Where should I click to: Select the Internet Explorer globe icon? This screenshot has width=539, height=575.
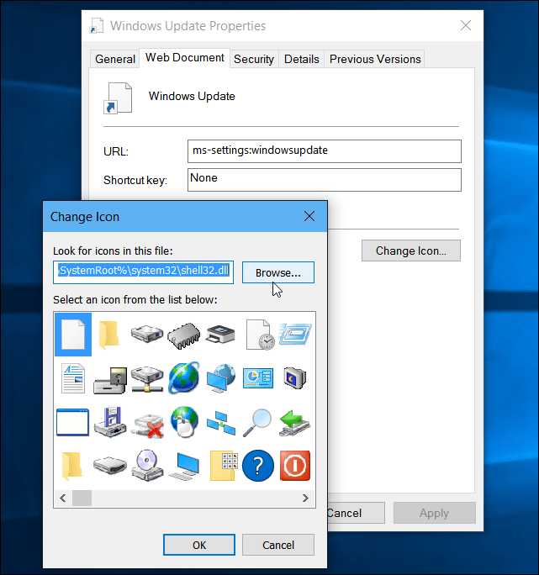tap(184, 377)
